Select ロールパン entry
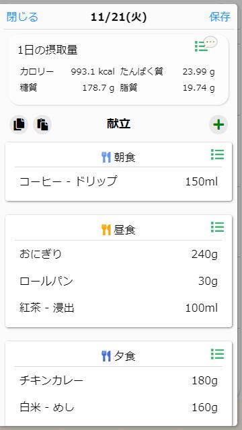Screen dimensions: 242x430 (118, 282)
